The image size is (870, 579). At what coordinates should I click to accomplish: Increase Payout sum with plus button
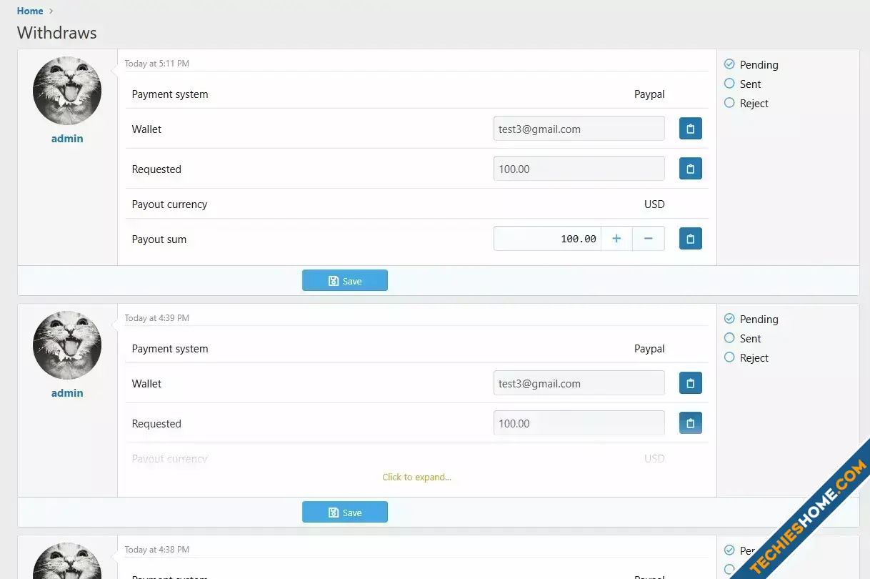616,239
